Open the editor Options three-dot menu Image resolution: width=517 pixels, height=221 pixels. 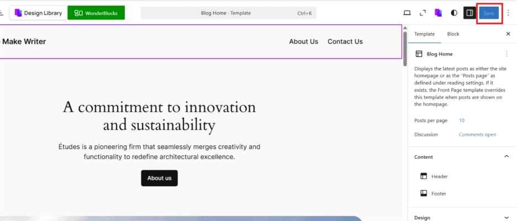click(x=508, y=13)
